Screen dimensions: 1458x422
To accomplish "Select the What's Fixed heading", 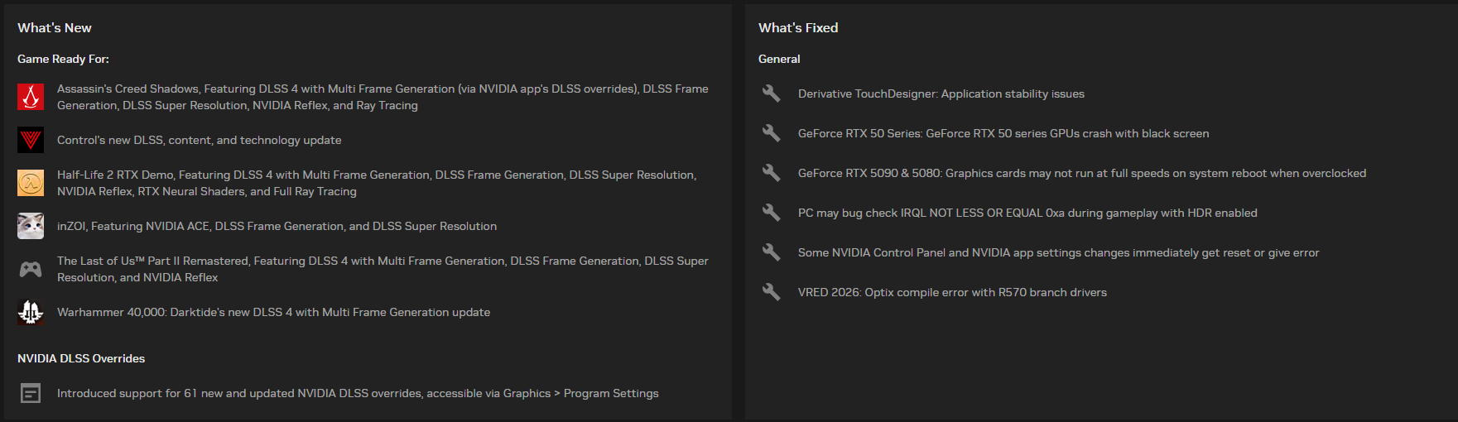I will [x=798, y=28].
